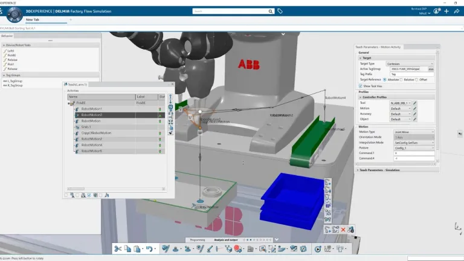Image resolution: width=464 pixels, height=261 pixels.
Task: Switch to the Analysis and output tab
Action: pyautogui.click(x=226, y=240)
